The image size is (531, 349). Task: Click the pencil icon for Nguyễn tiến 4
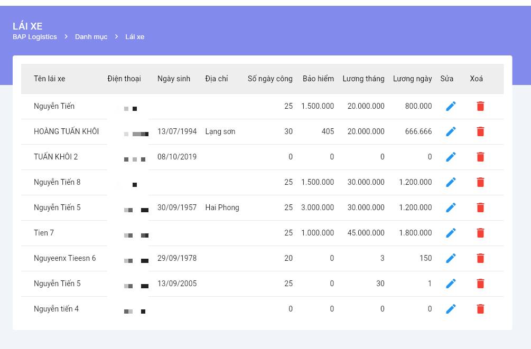tap(451, 309)
